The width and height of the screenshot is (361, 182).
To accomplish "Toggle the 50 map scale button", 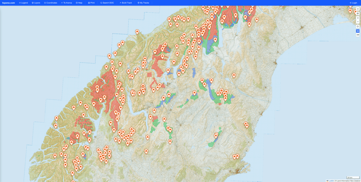I will pyautogui.click(x=357, y=31).
